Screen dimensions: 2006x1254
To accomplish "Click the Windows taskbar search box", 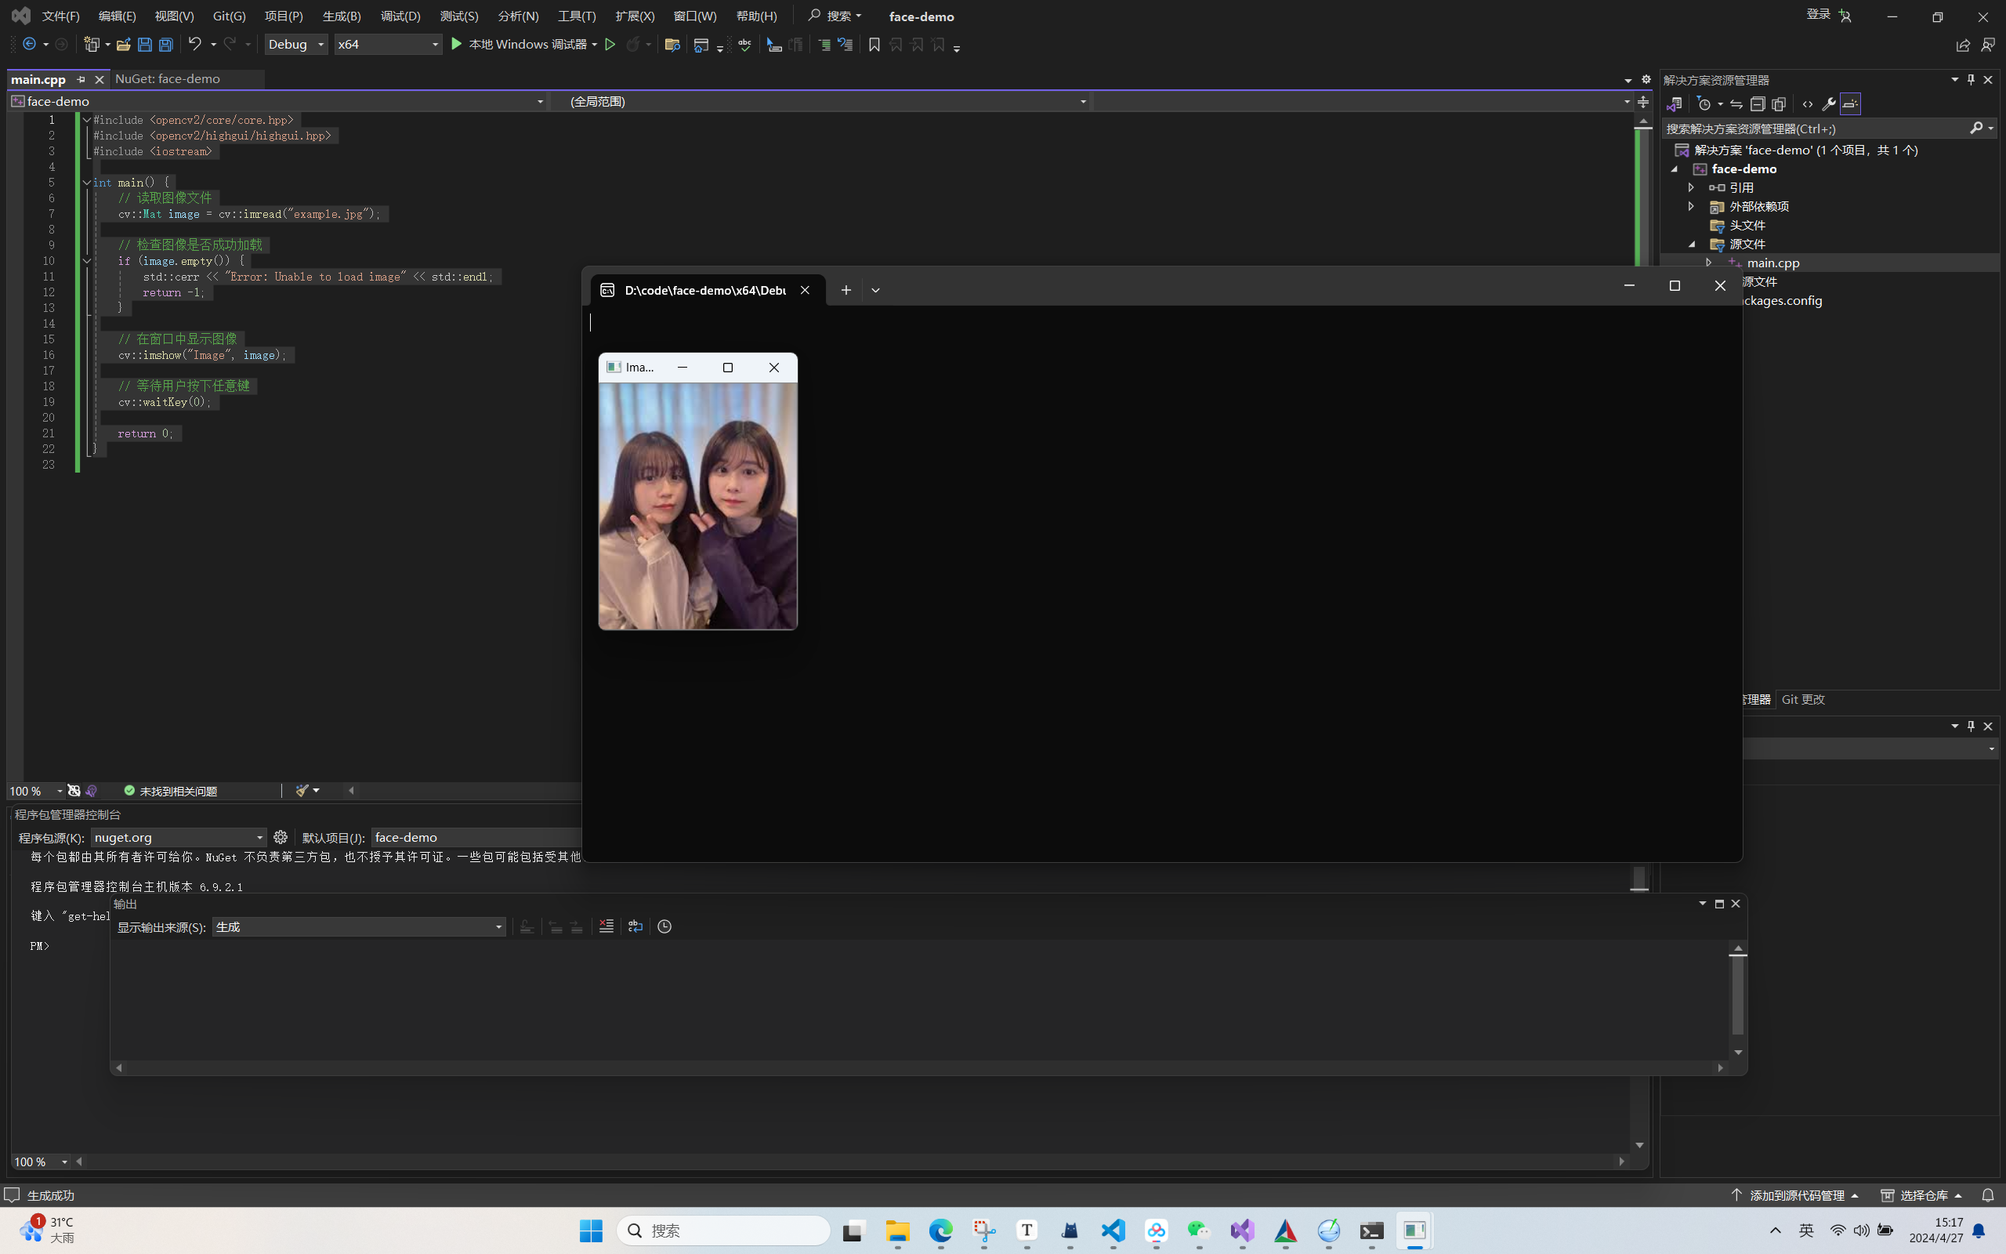I will (x=721, y=1230).
